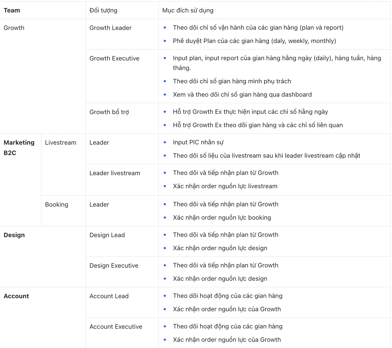The width and height of the screenshot is (392, 348).
Task: Click the Đối tượng column header
Action: (x=103, y=10)
